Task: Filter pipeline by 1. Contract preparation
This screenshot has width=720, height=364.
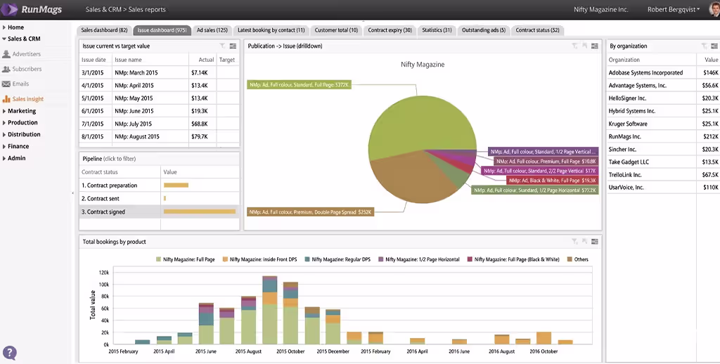Action: coord(160,186)
